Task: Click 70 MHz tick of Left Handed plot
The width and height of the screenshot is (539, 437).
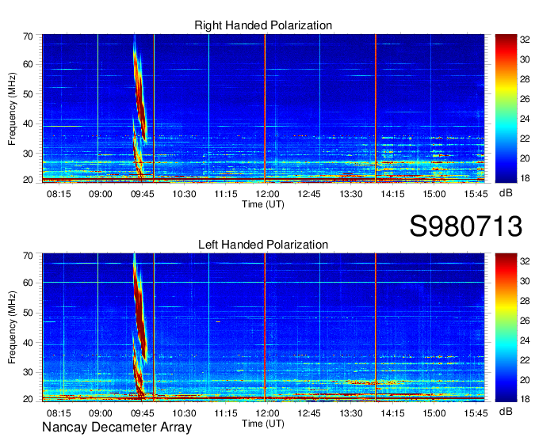Action: coord(28,256)
